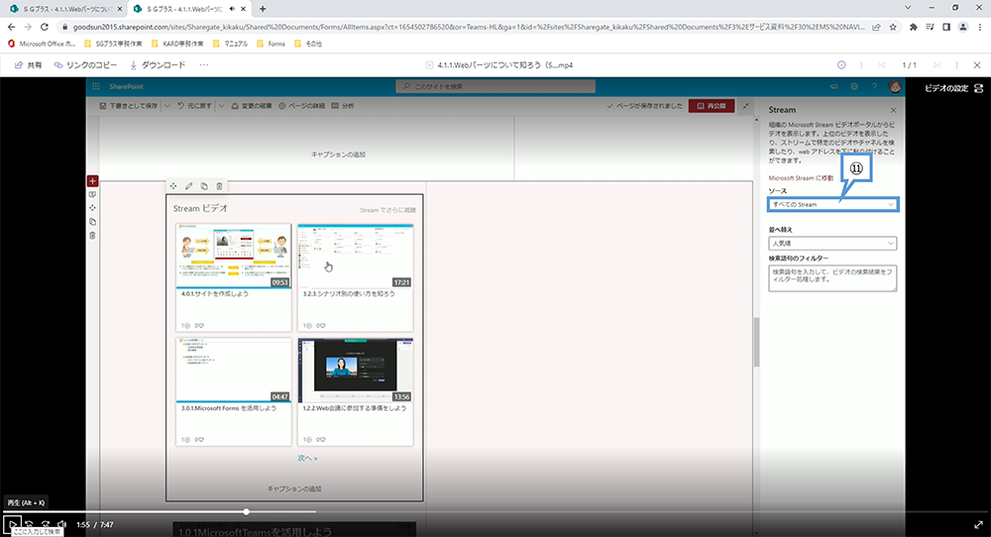Bookmark this page with the star icon

point(893,27)
